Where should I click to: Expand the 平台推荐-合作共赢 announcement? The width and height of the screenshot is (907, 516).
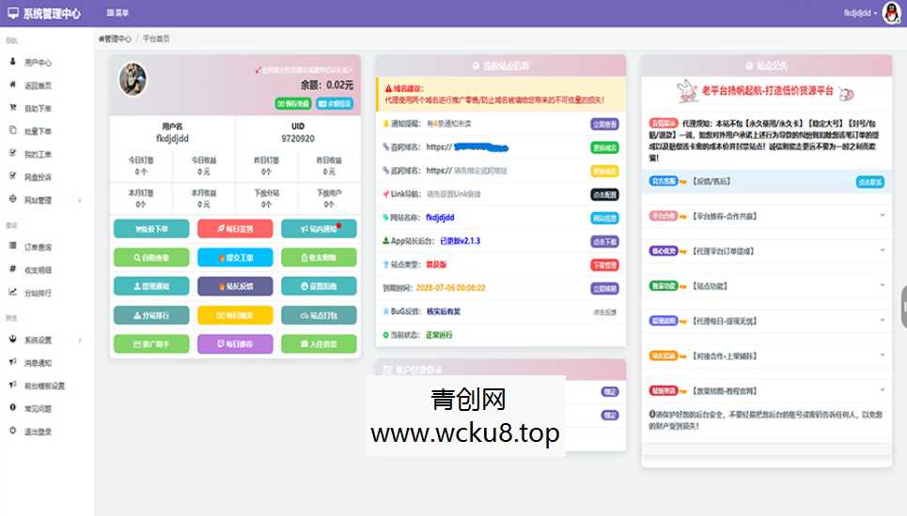click(x=882, y=216)
